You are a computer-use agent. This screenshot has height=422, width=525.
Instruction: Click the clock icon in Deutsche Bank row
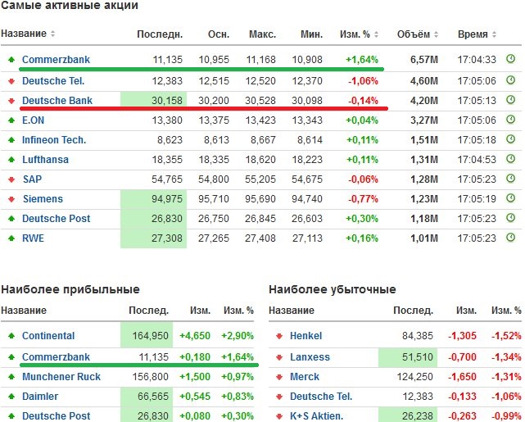tap(510, 100)
